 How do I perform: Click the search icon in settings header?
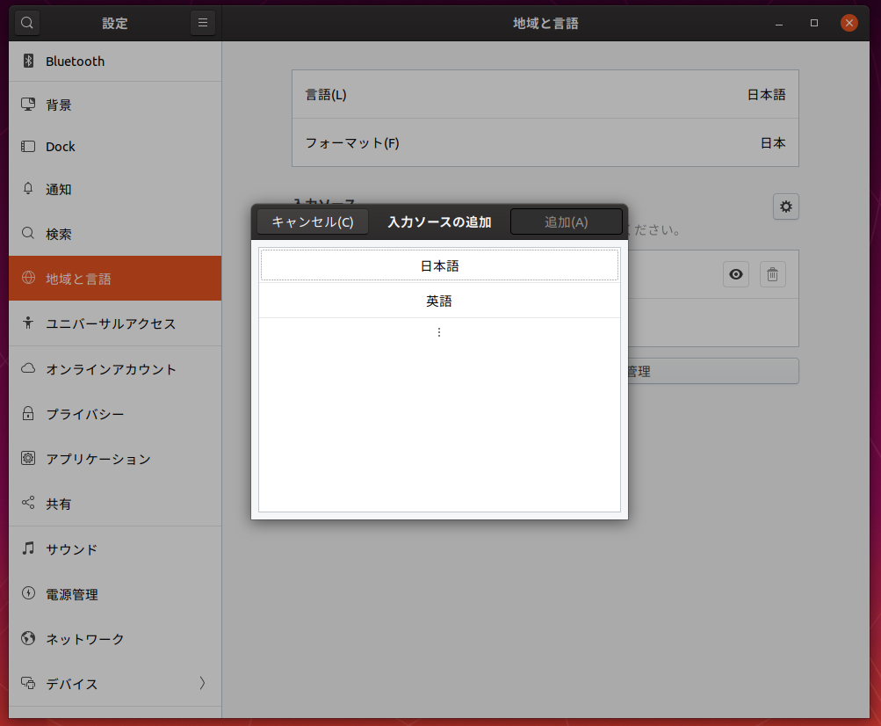coord(27,23)
